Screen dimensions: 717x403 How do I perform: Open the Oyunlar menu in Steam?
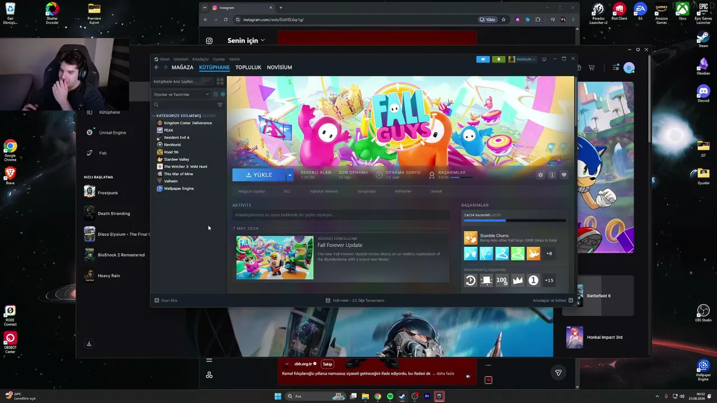218,59
